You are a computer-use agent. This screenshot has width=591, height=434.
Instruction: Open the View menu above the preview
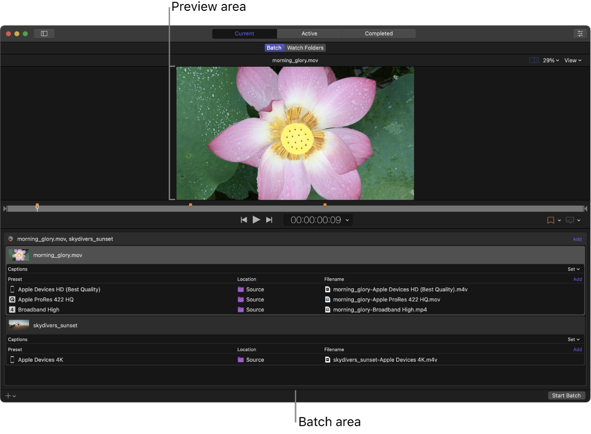click(x=572, y=60)
